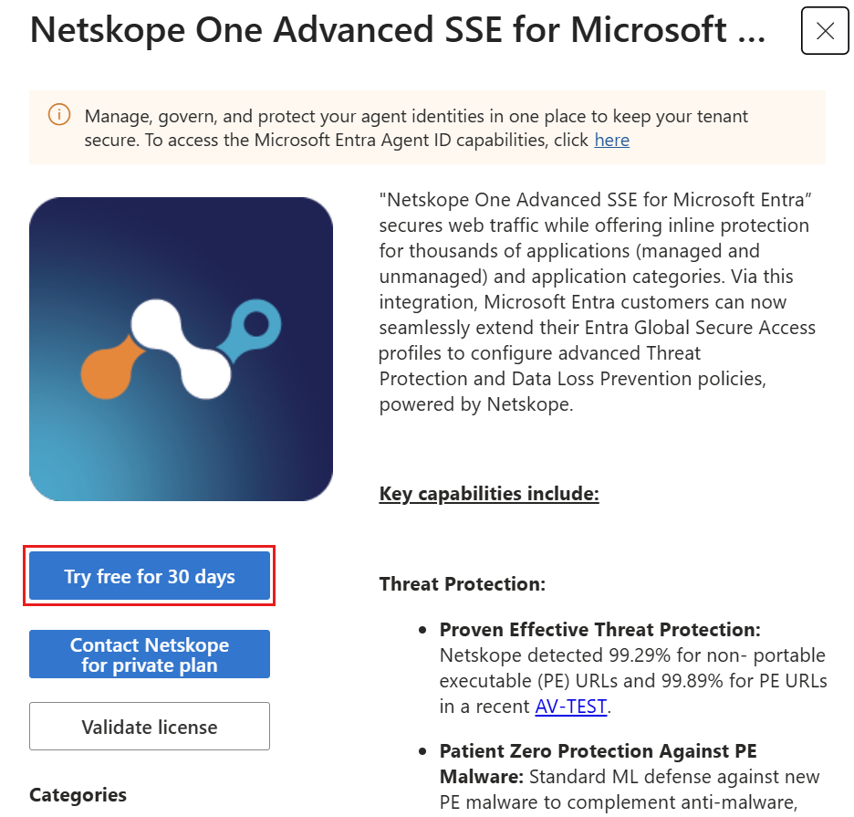The width and height of the screenshot is (854, 817).
Task: Open the AV-TEST link
Action: pos(571,707)
